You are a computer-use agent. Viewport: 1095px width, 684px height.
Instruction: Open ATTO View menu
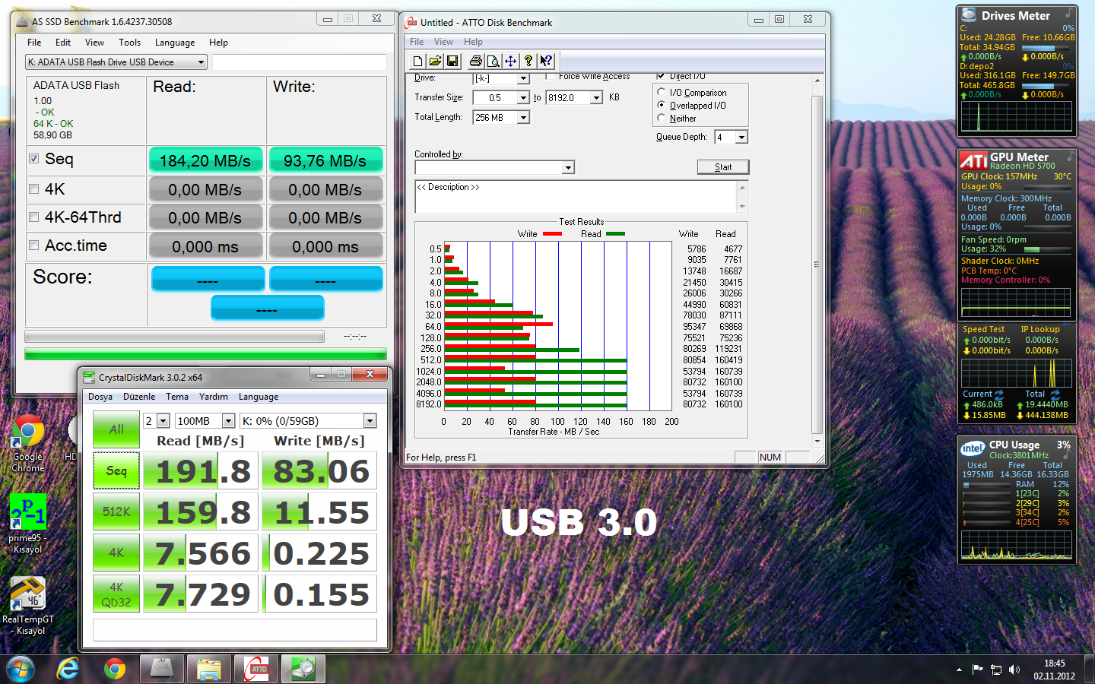[443, 42]
